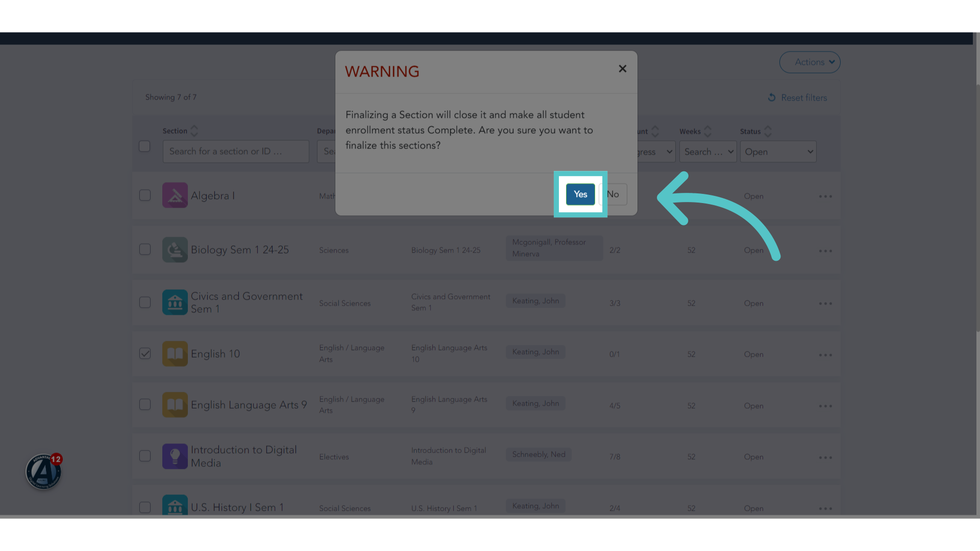Image resolution: width=980 pixels, height=551 pixels.
Task: Click the Civics and Government building icon
Action: pos(175,303)
